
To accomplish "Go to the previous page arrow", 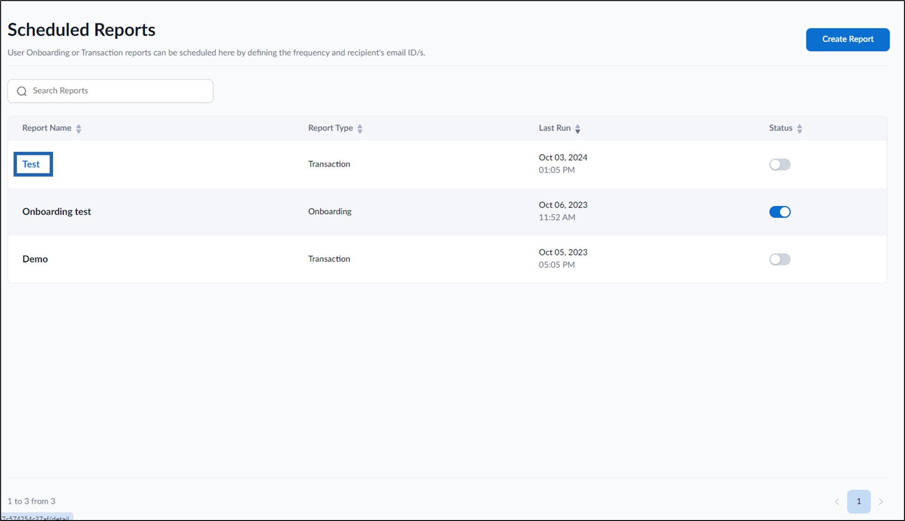I will click(837, 502).
